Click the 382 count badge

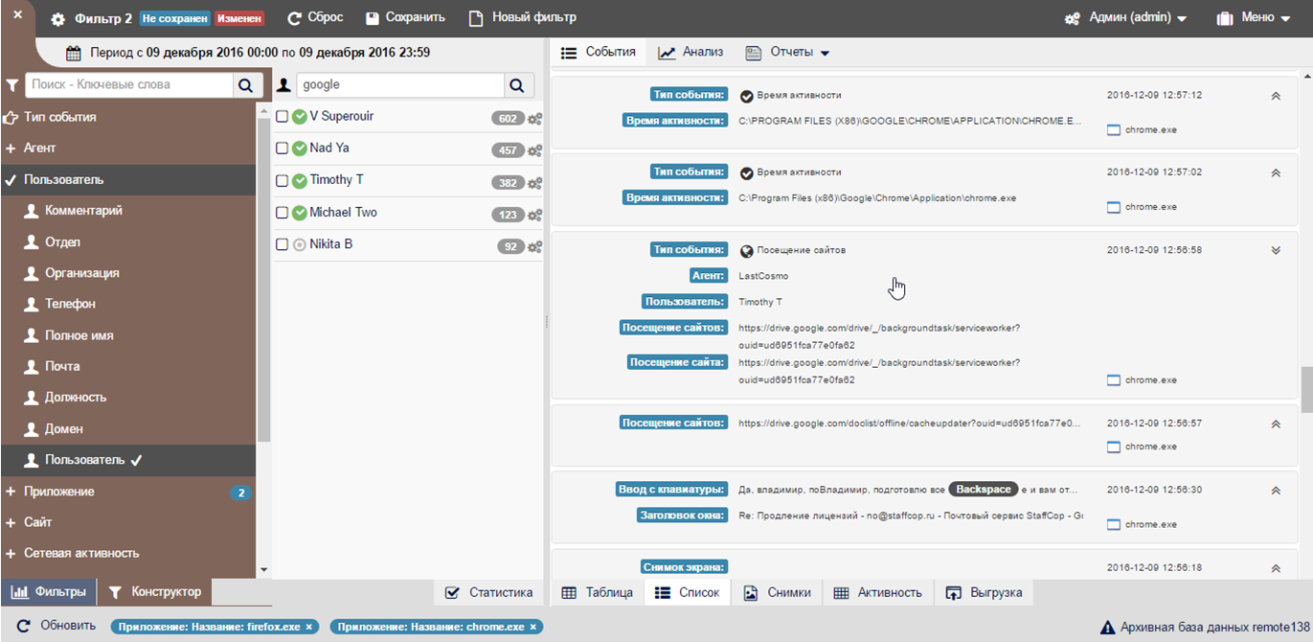[x=508, y=183]
